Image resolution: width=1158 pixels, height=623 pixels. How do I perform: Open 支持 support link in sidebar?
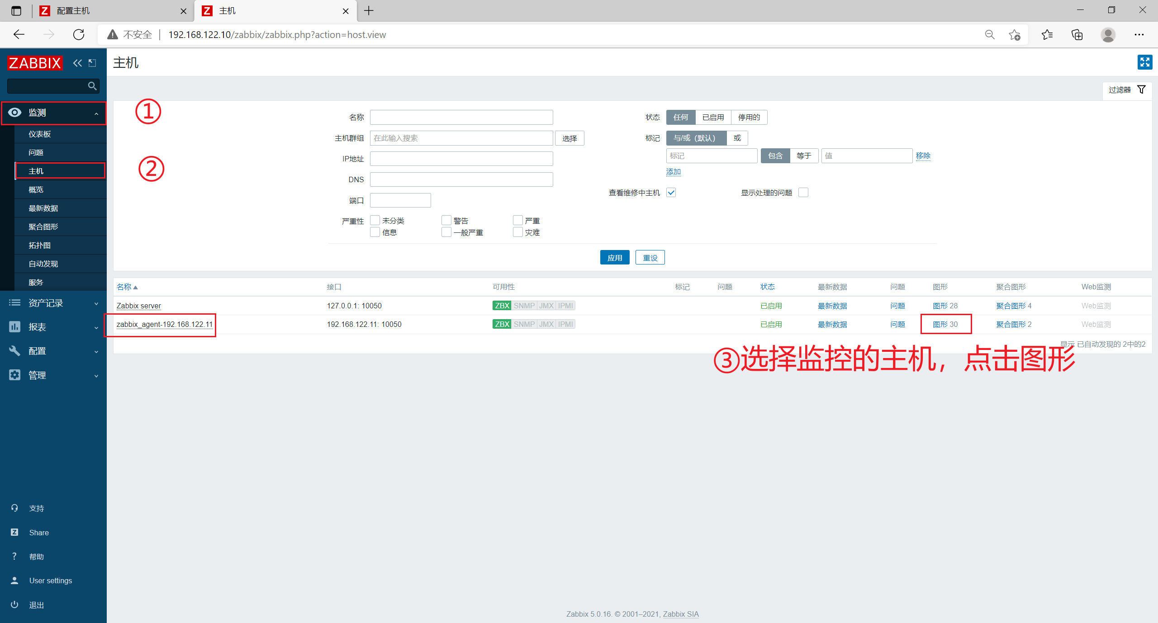click(x=37, y=508)
